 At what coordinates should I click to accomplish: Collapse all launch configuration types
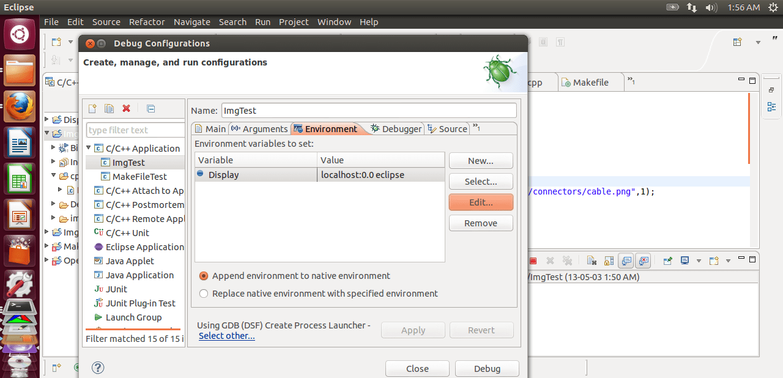coord(150,109)
